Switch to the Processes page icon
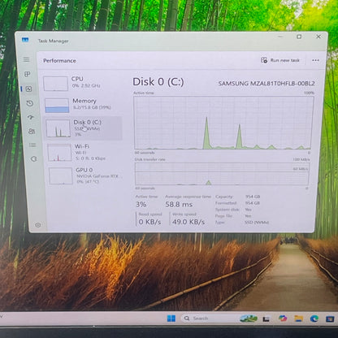Viewport: 338px width, 338px height. tap(28, 74)
